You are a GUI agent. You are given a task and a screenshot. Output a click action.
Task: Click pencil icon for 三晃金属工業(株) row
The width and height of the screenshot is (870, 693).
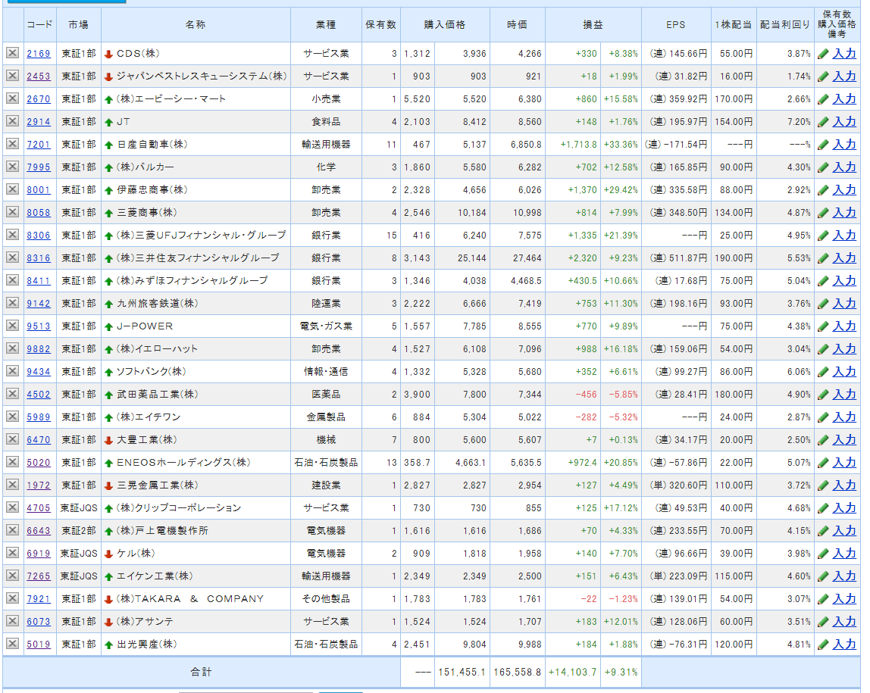823,485
